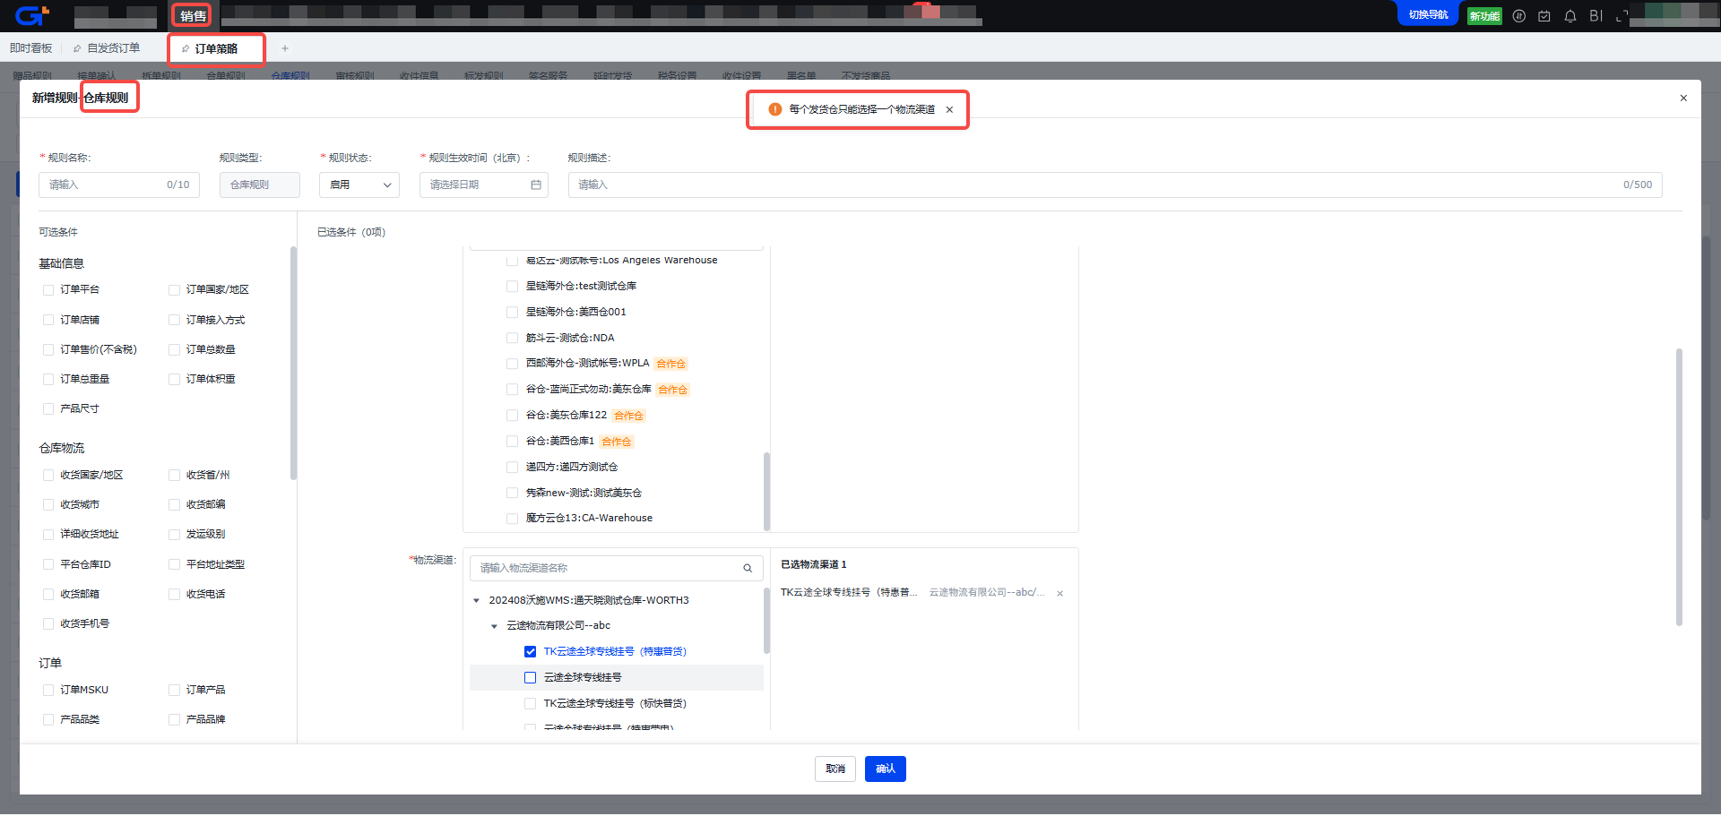The image size is (1721, 816).
Task: Check TK云途全球专线挂号 (标快普货) channel
Action: (530, 704)
